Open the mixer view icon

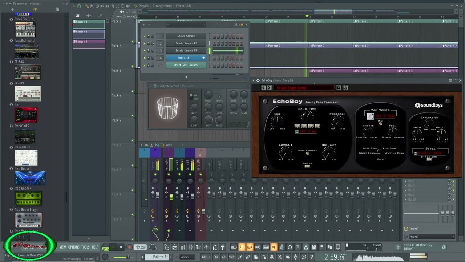point(190,247)
